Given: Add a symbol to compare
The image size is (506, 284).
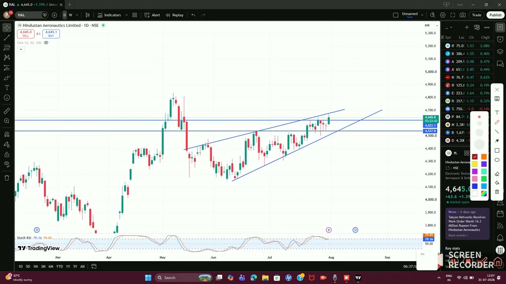Looking at the screenshot, I should pyautogui.click(x=54, y=15).
